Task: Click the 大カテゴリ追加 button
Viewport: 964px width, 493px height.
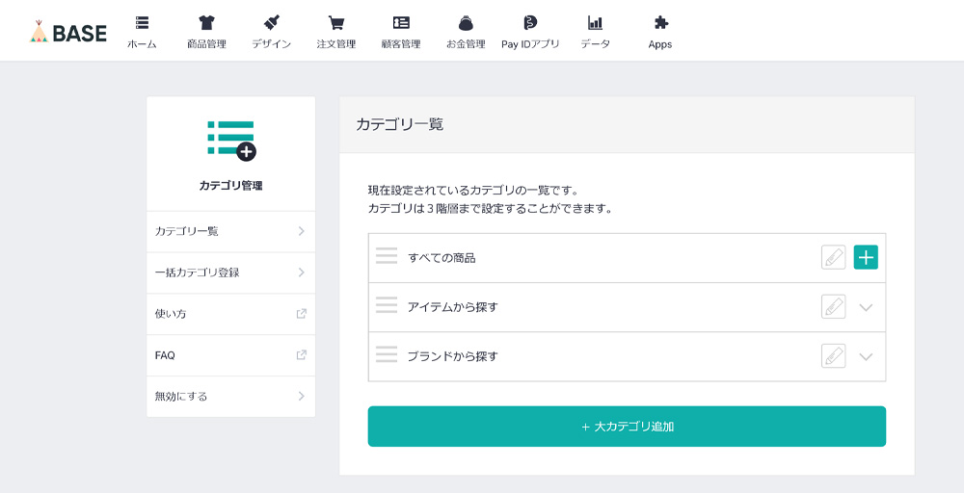Action: tap(627, 427)
